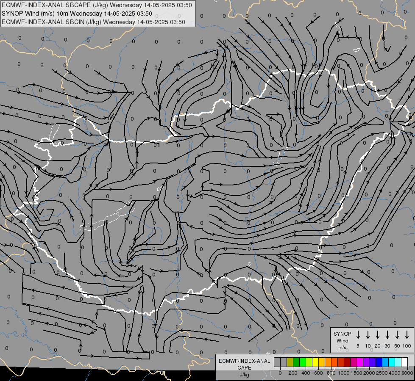Click the 200 tick label on color scale
Screen dimensions: 415x381
tap(293, 373)
